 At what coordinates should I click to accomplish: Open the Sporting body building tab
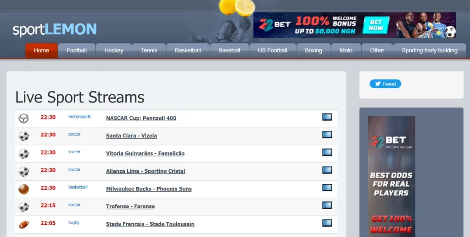(x=430, y=50)
